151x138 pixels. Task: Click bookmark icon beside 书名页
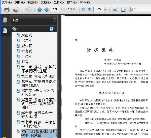[18, 41]
